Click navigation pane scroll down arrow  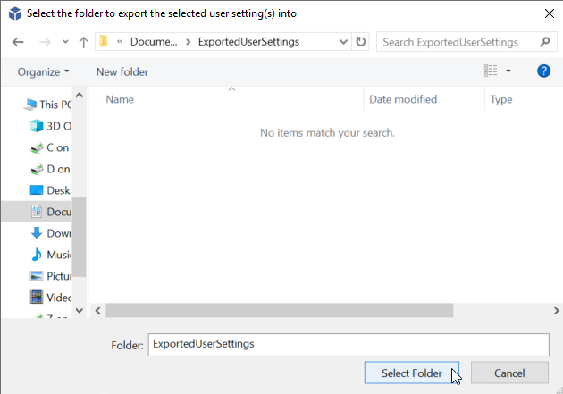(80, 310)
